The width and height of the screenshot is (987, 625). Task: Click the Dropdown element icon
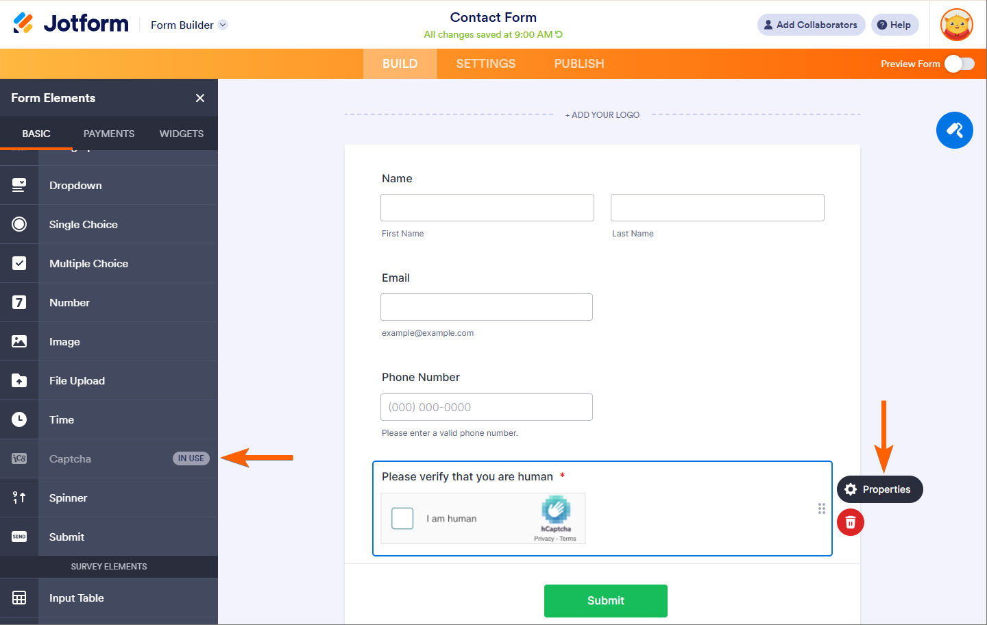[19, 185]
